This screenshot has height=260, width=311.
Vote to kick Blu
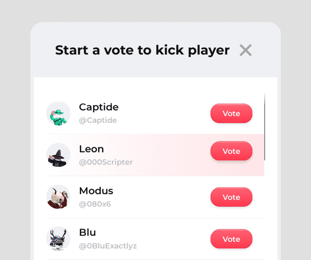coord(231,239)
